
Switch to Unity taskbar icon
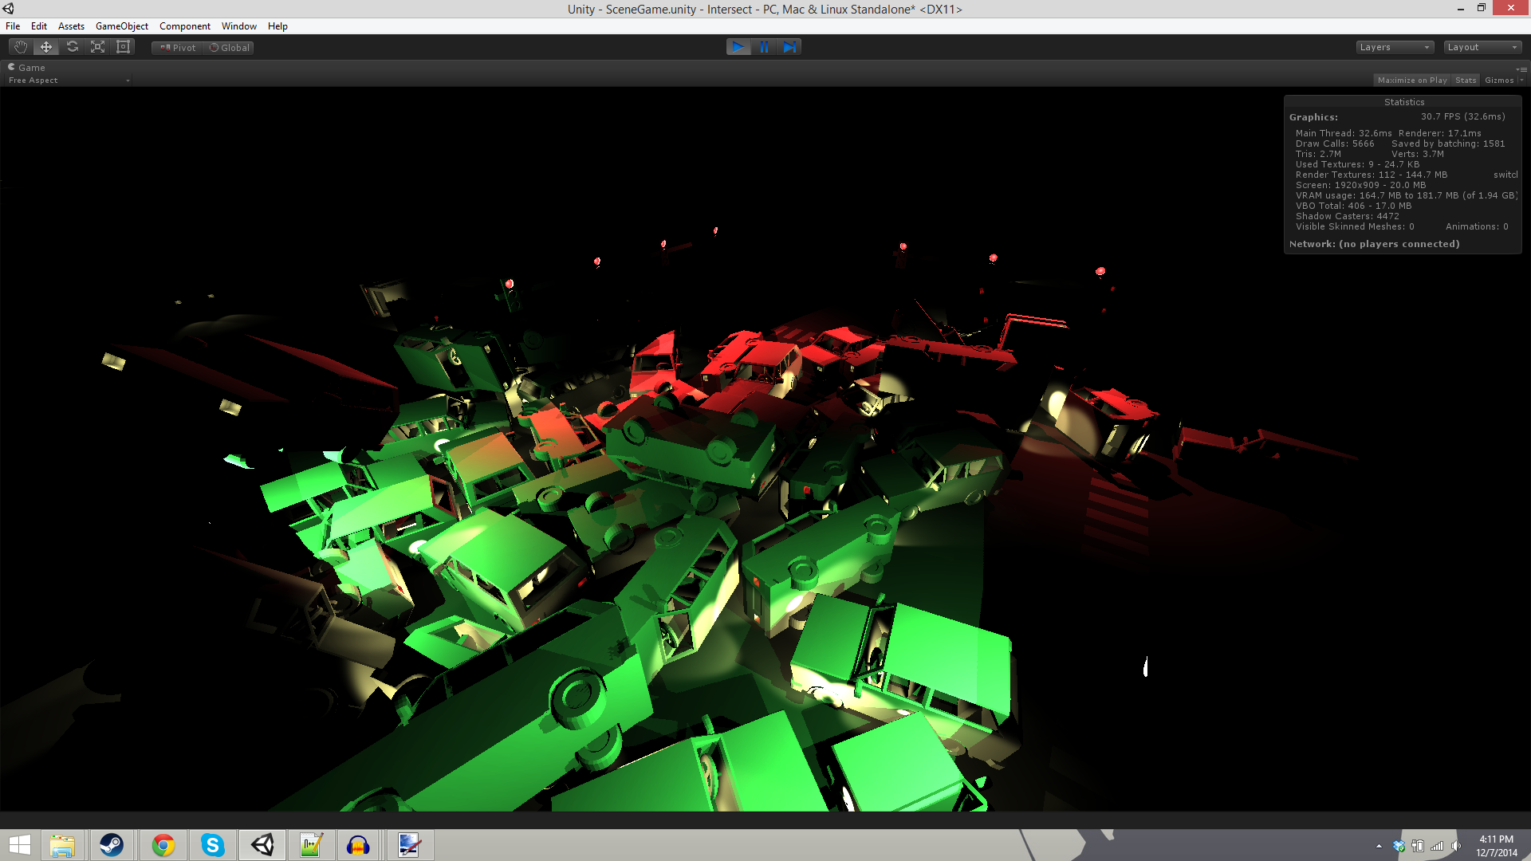point(262,845)
